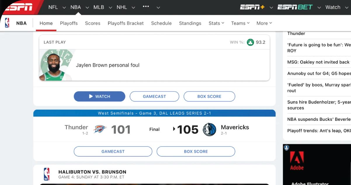Open Box Score for Thunder vs Mavericks
The image size is (351, 185).
coord(196,151)
